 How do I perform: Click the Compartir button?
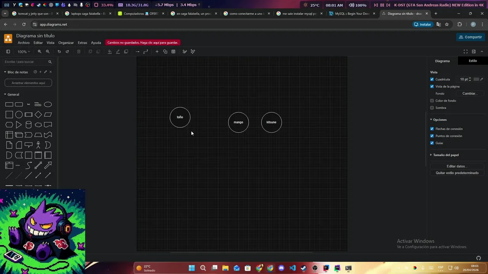tap(470, 37)
